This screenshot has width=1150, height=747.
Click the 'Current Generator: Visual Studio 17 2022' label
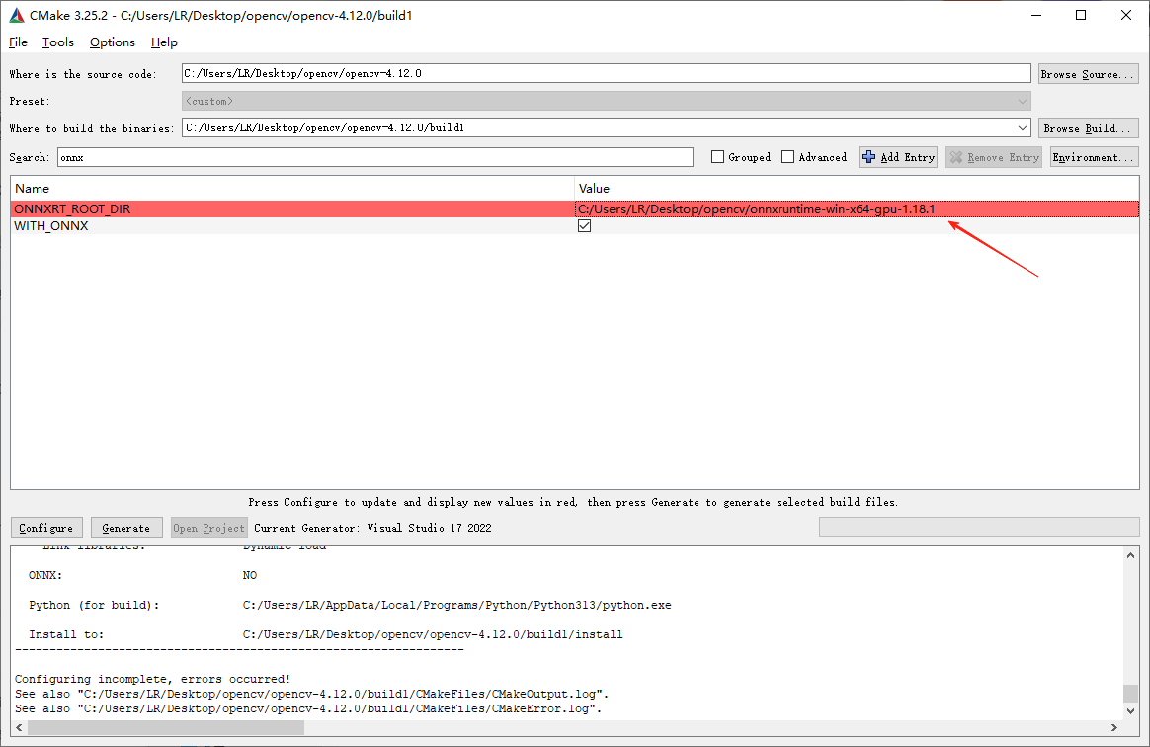coord(372,528)
